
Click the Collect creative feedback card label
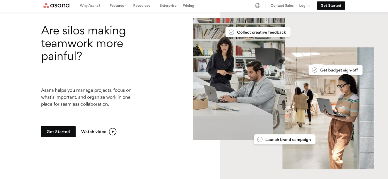pyautogui.click(x=261, y=32)
